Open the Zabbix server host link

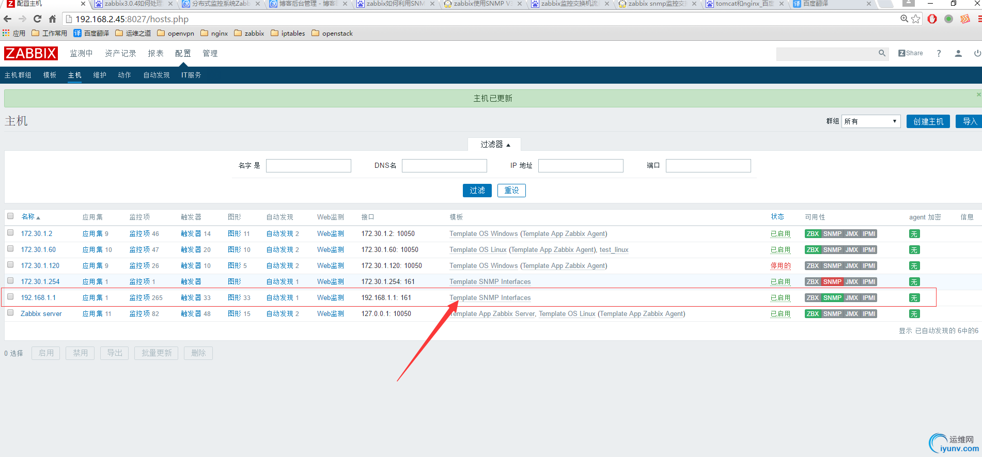pos(41,314)
